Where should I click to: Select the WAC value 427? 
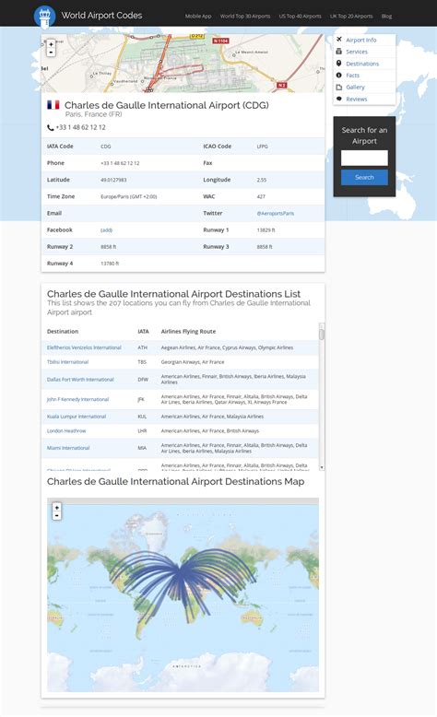coord(261,196)
